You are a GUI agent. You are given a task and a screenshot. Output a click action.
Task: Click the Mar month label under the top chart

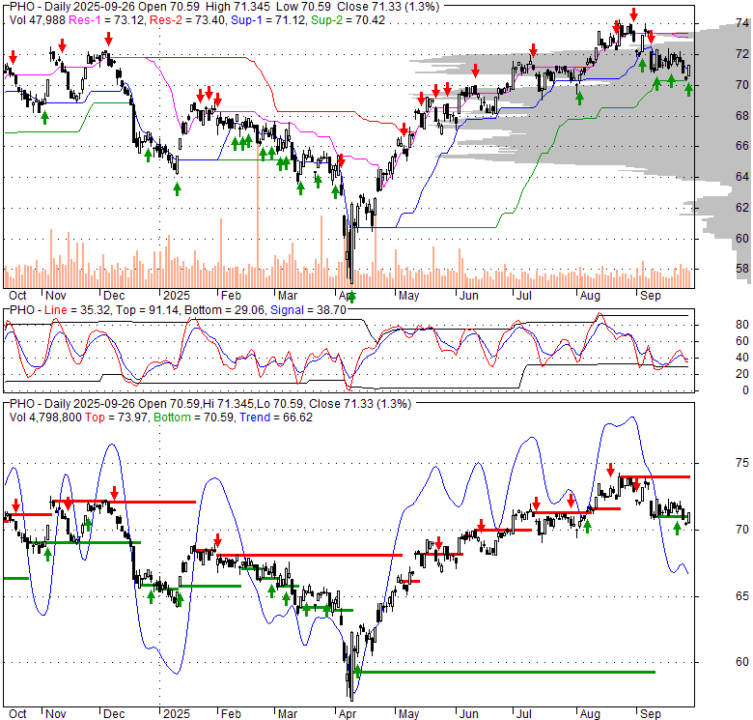287,295
